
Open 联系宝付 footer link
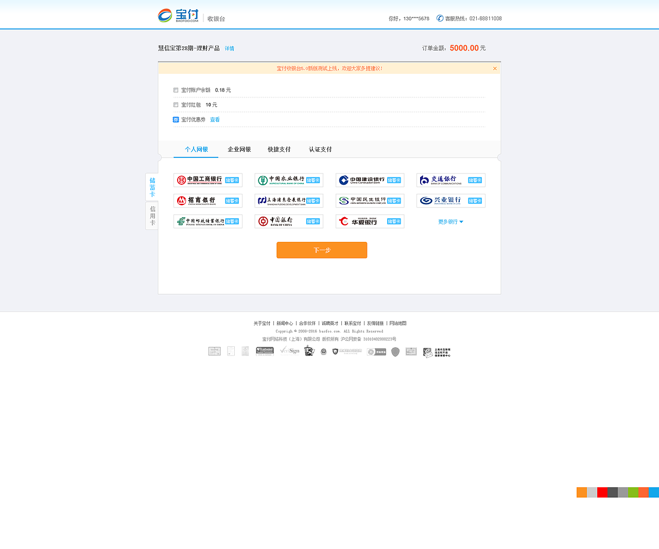coord(353,324)
